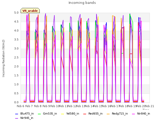Click the blue Blu475_in legend color marker
The image size is (165, 123).
coord(16,114)
